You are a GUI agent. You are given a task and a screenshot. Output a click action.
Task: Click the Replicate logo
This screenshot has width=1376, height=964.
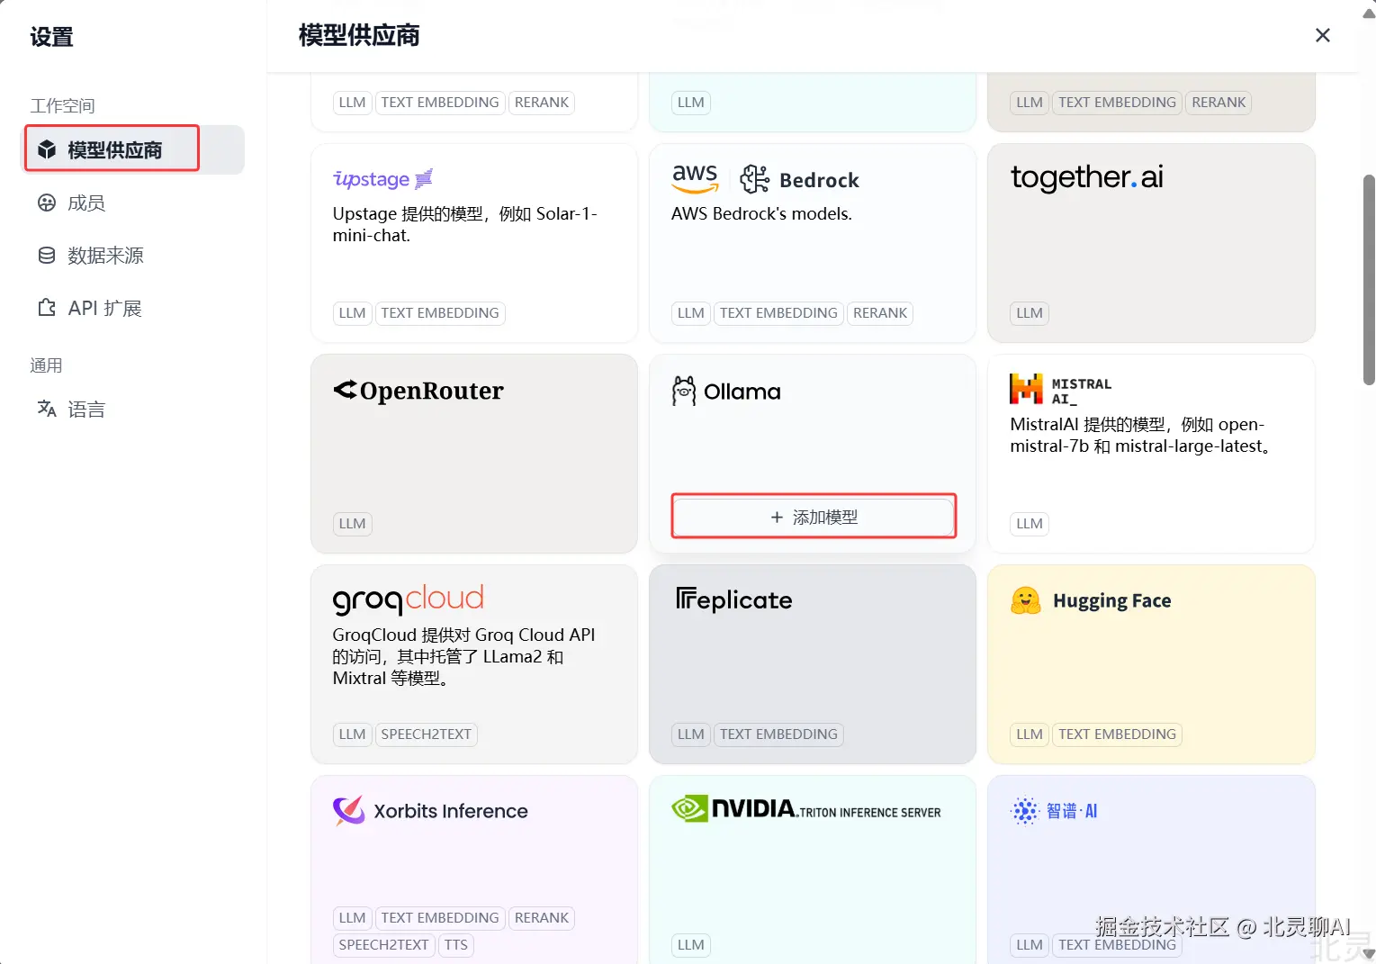point(733,599)
